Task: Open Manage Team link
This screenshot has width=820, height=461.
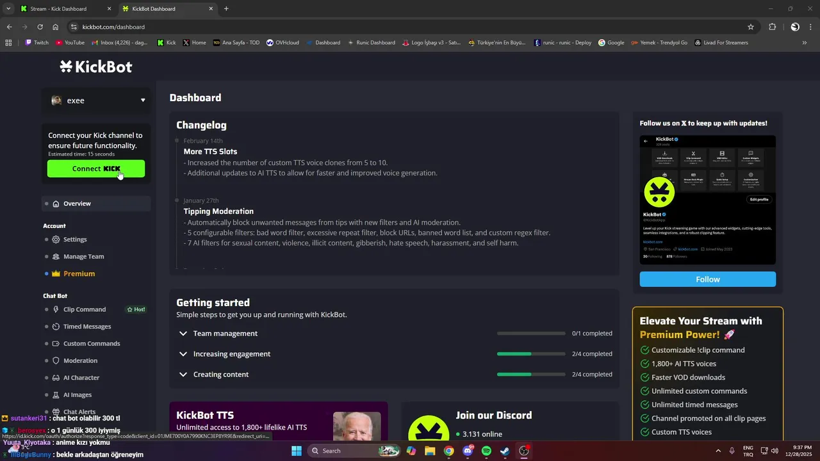Action: pyautogui.click(x=83, y=257)
